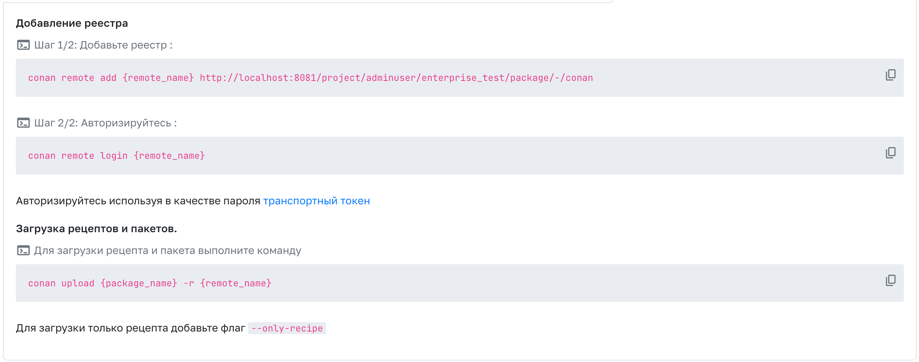This screenshot has width=919, height=362.
Task: Click terminal icon beside Шаг 1/2
Action: click(23, 45)
